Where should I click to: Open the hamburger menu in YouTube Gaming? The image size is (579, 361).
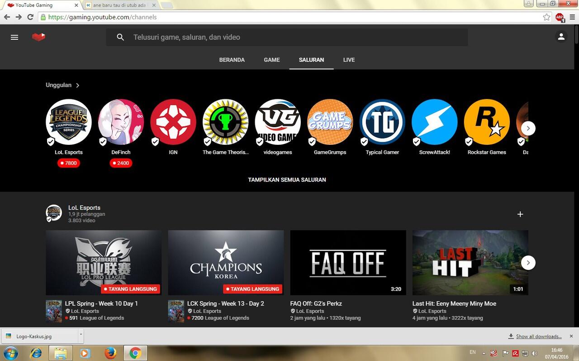pos(14,37)
